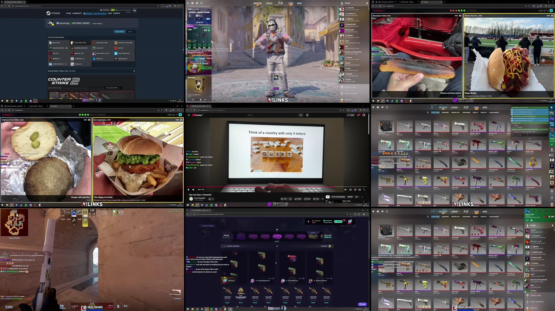
Task: Select the LOADOUT tab in CS2
Action: click(269, 3)
